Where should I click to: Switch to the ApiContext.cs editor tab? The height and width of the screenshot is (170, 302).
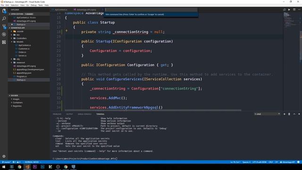(61, 9)
